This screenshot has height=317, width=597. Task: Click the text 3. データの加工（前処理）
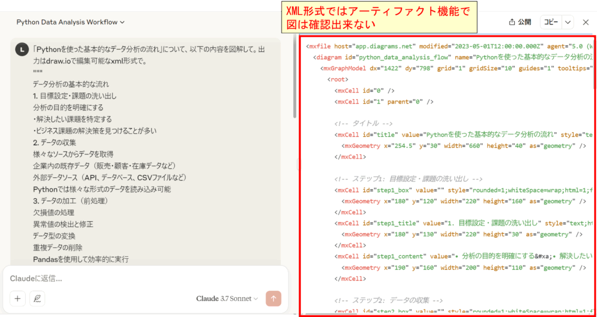[72, 200]
